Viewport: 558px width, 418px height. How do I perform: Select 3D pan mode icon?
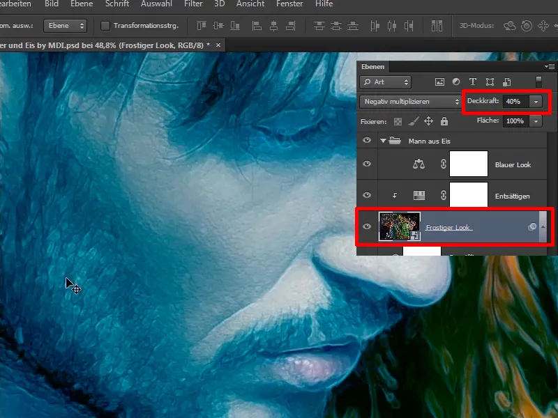[543, 26]
